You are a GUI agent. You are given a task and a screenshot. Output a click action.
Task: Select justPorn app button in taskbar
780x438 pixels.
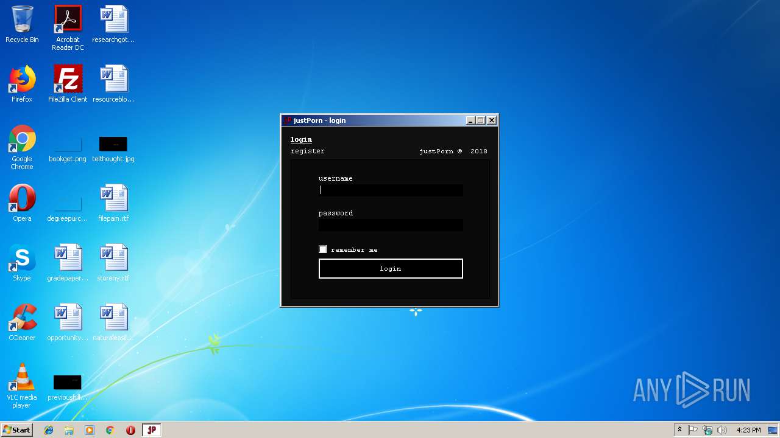152,430
